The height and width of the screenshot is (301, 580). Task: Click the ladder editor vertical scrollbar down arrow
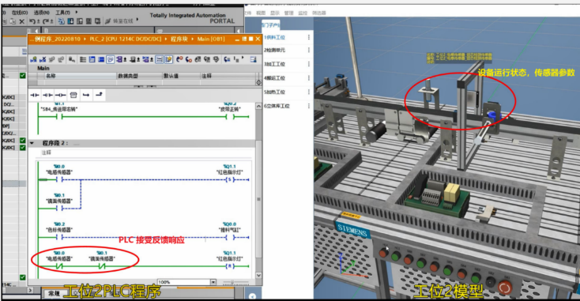coord(258,276)
